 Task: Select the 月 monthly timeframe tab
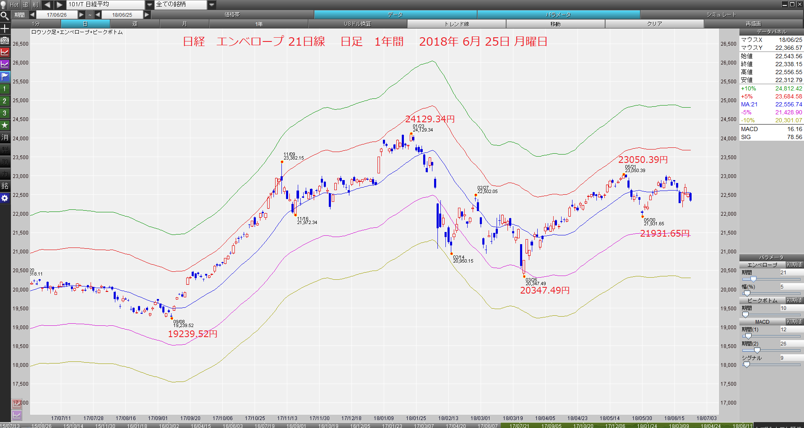(185, 24)
